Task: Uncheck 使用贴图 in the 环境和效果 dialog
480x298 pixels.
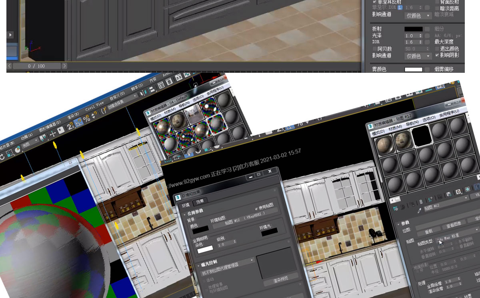Action: coord(256,208)
